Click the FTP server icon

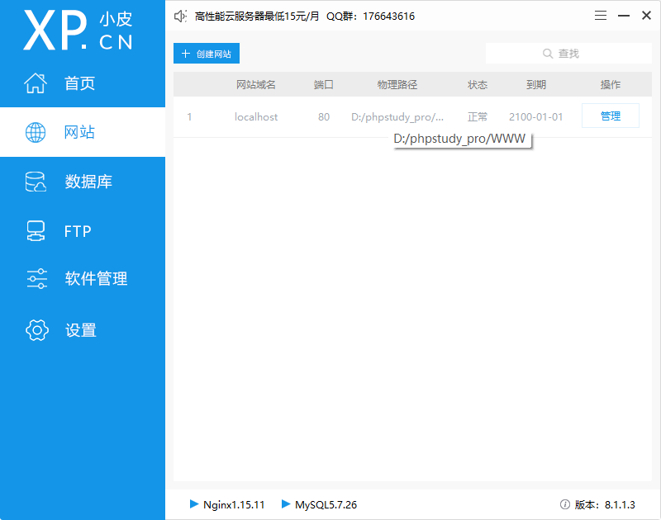point(36,231)
